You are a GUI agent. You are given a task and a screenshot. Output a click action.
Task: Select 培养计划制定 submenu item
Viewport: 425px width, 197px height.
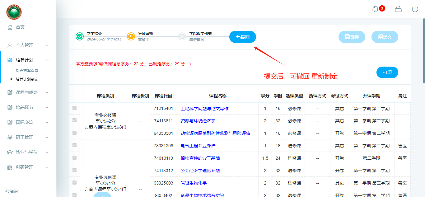pos(27,79)
